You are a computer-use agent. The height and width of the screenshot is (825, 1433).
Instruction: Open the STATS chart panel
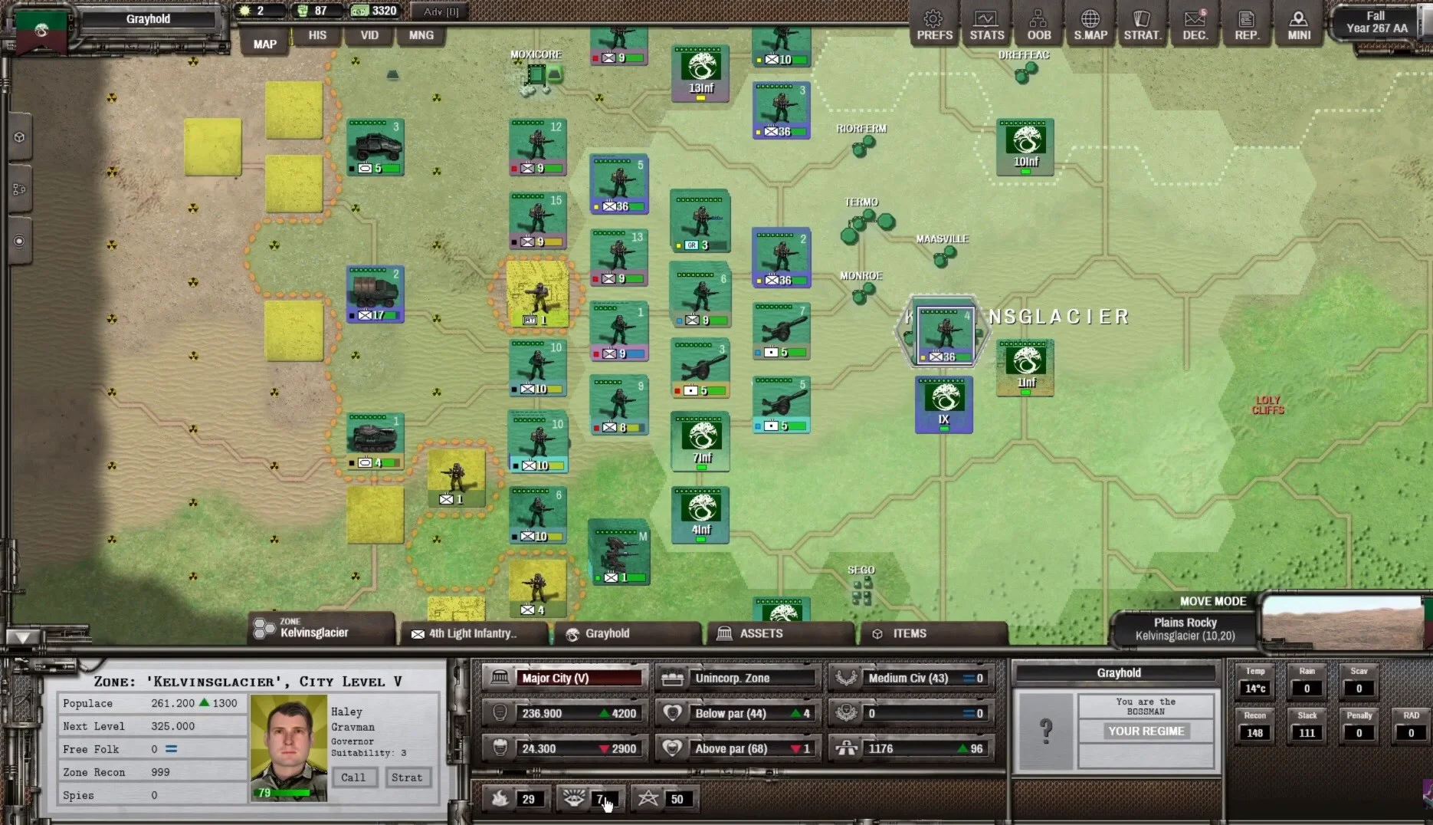[x=986, y=23]
